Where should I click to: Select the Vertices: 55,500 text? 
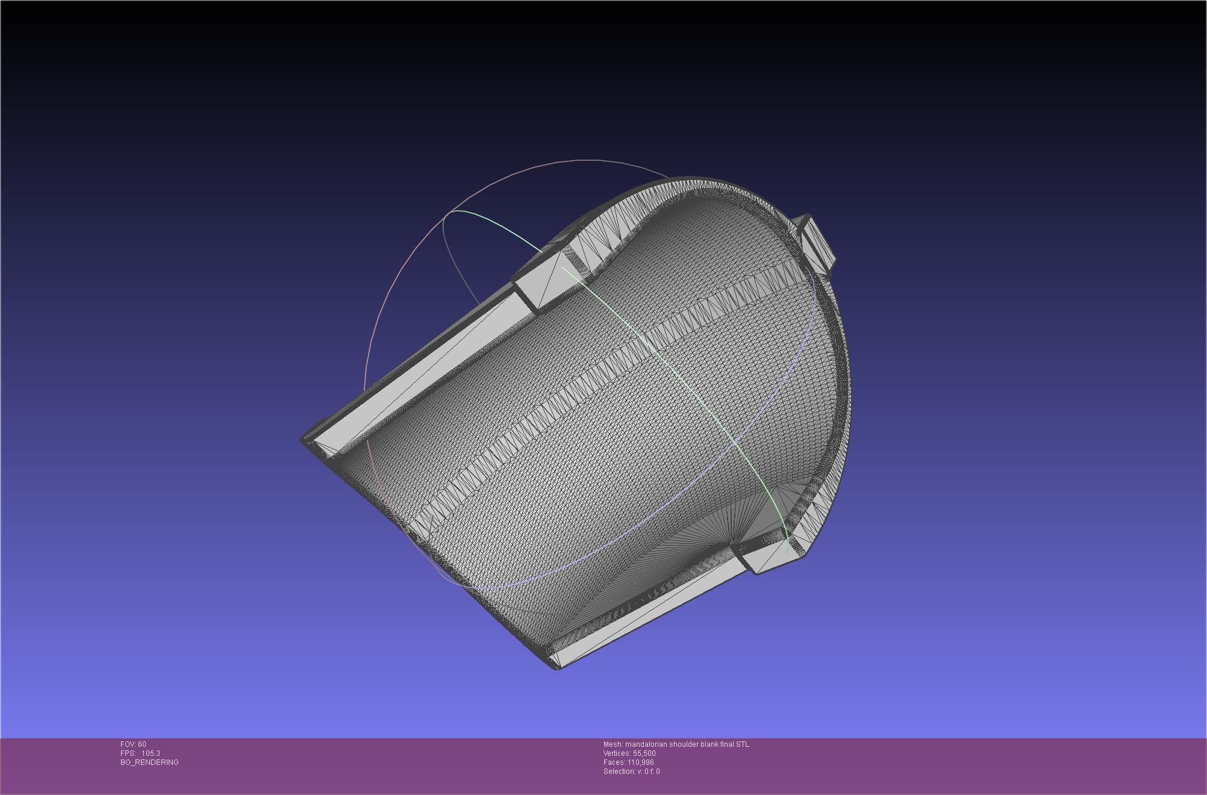(x=629, y=753)
